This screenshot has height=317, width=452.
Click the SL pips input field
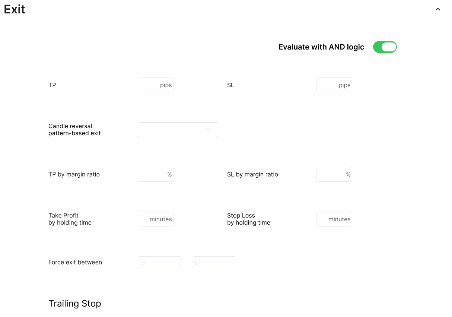(x=334, y=85)
